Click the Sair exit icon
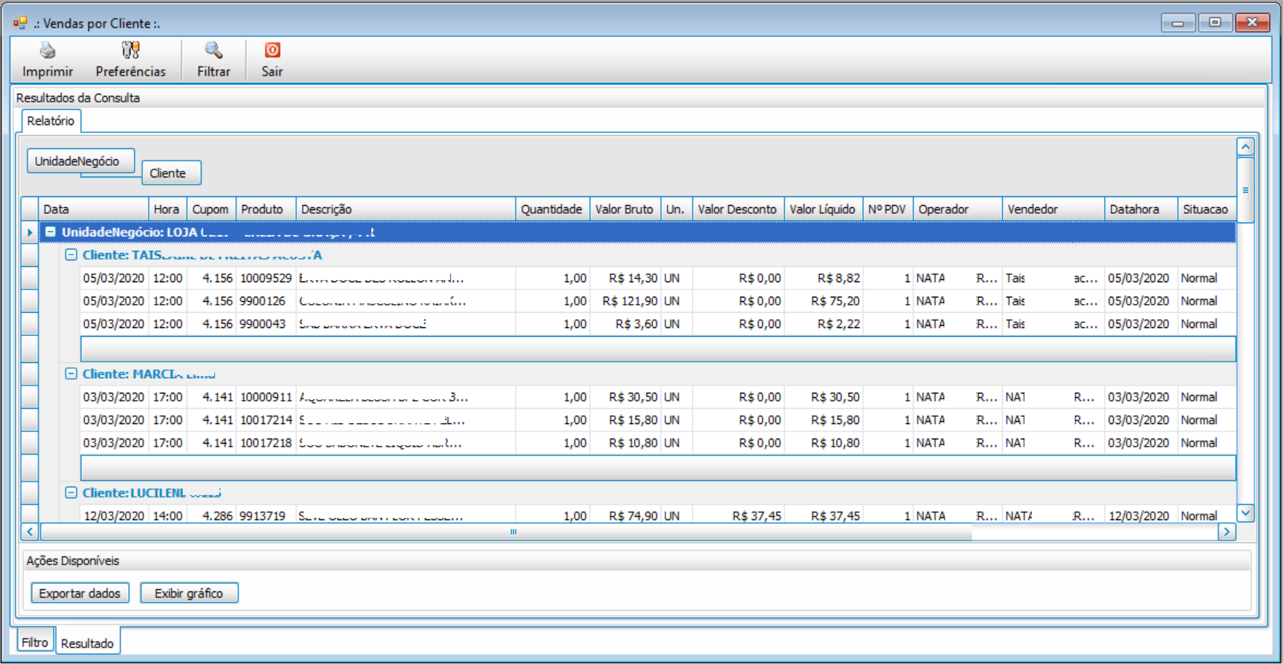This screenshot has height=664, width=1283. (272, 50)
